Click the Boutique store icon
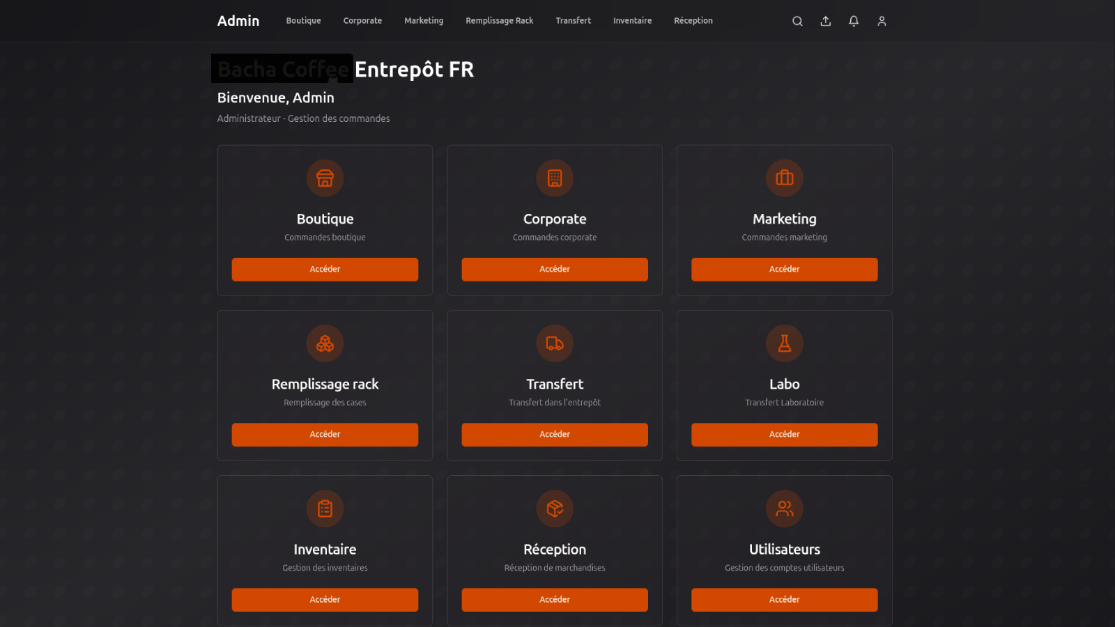Image resolution: width=1115 pixels, height=627 pixels. 325,178
